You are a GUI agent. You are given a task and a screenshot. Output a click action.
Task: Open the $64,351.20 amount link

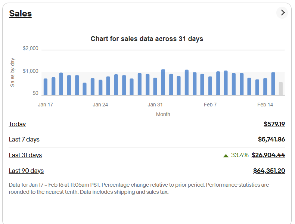[x=269, y=171]
